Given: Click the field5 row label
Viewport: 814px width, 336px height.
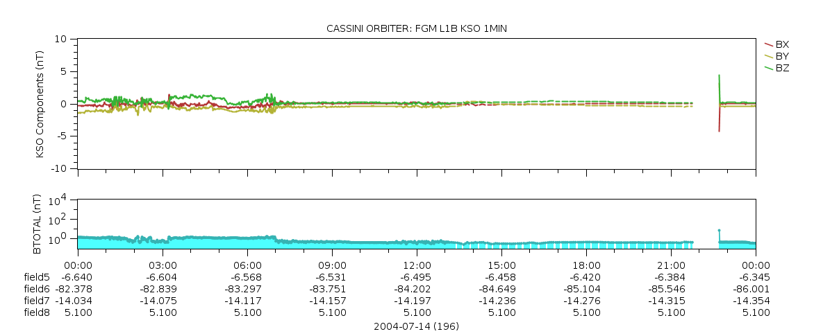Looking at the screenshot, I should click(x=37, y=277).
